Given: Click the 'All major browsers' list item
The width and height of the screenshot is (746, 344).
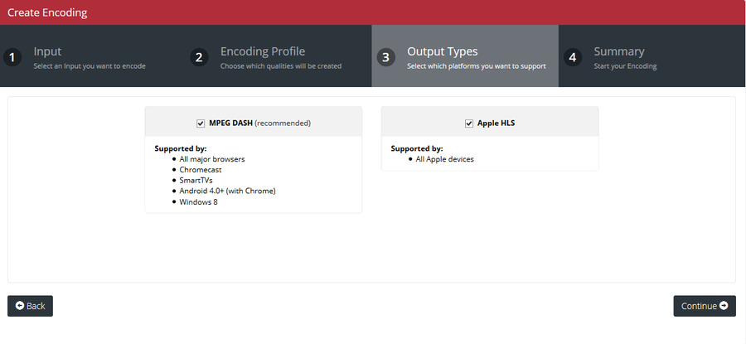Looking at the screenshot, I should click(x=211, y=159).
